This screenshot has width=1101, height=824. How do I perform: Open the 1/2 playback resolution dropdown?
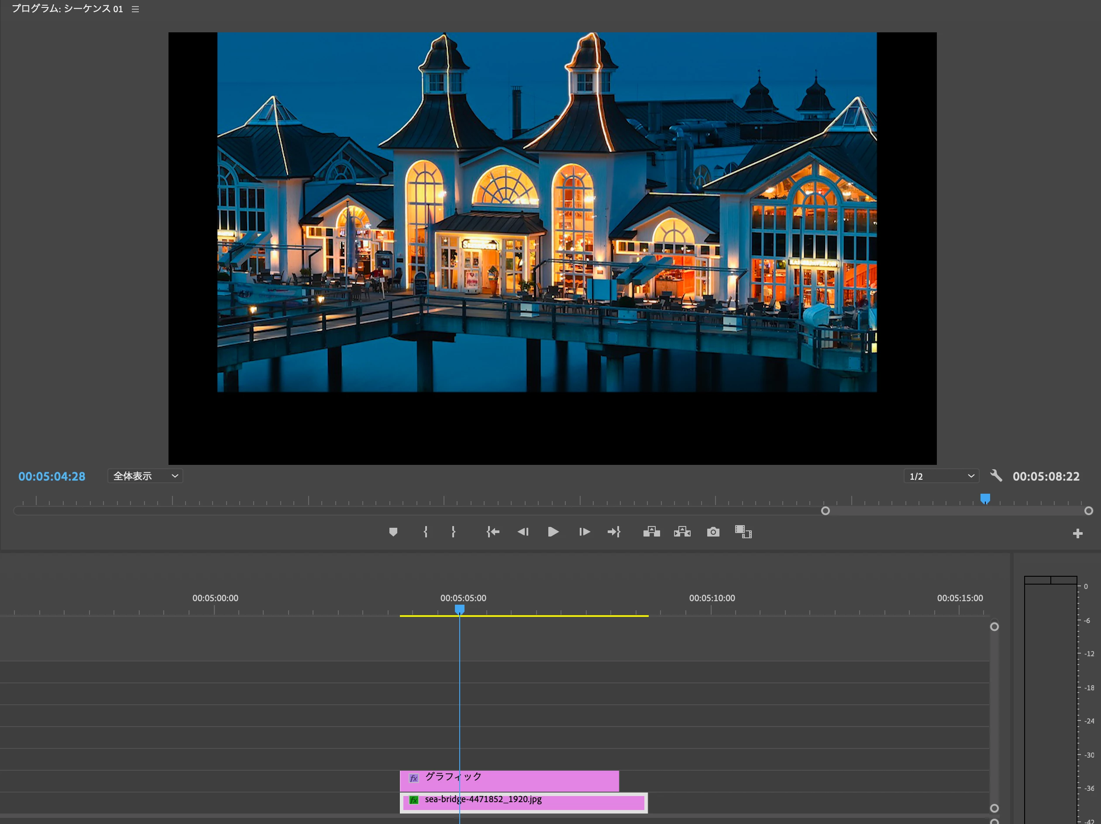[x=941, y=476]
